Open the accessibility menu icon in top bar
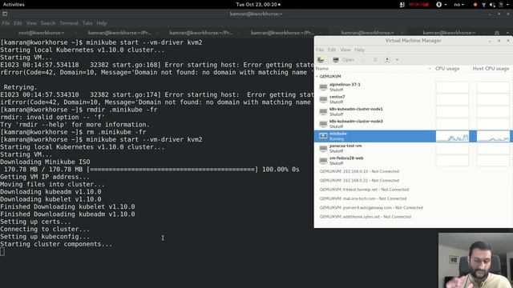The height and width of the screenshot is (288, 513). [441, 5]
